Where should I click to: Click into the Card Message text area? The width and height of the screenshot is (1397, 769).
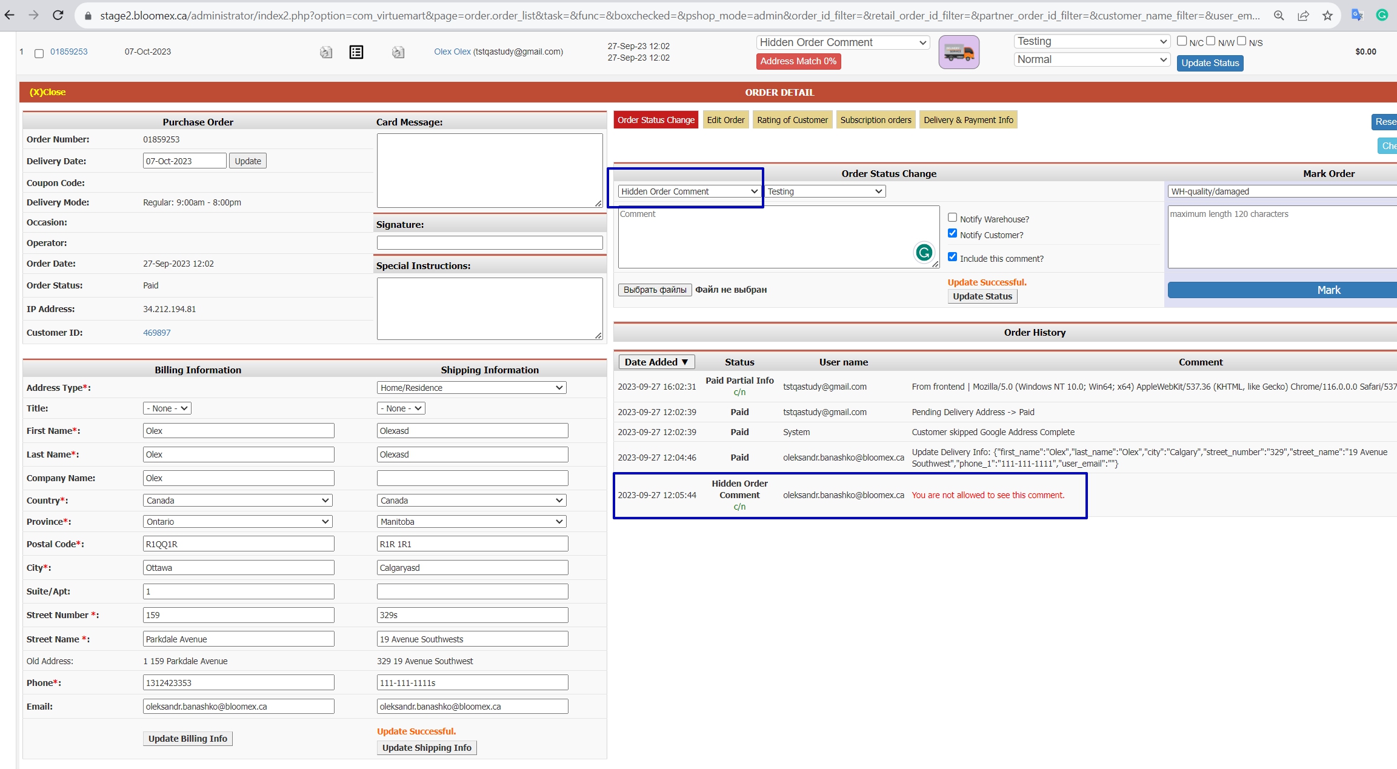[490, 170]
